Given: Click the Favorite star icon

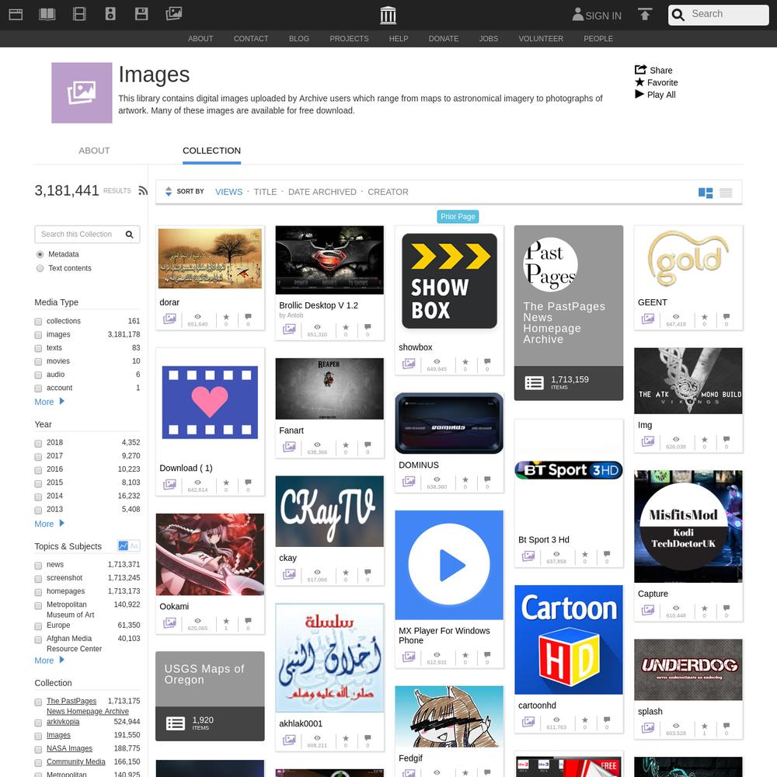Looking at the screenshot, I should coord(639,82).
